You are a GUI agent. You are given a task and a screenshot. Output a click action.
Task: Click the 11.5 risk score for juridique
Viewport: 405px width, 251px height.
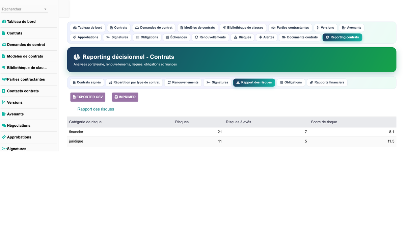[391, 141]
